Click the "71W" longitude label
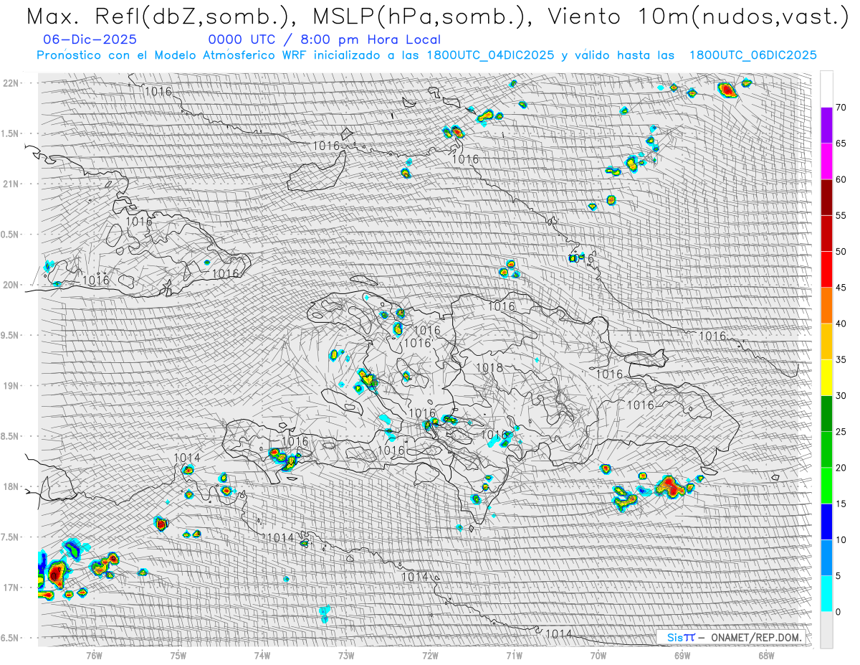Image resolution: width=860 pixels, height=665 pixels. tap(514, 654)
